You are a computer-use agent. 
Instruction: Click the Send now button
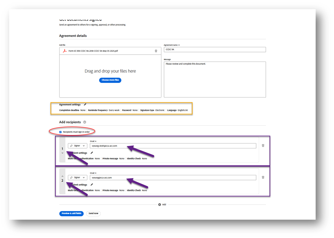(93, 213)
